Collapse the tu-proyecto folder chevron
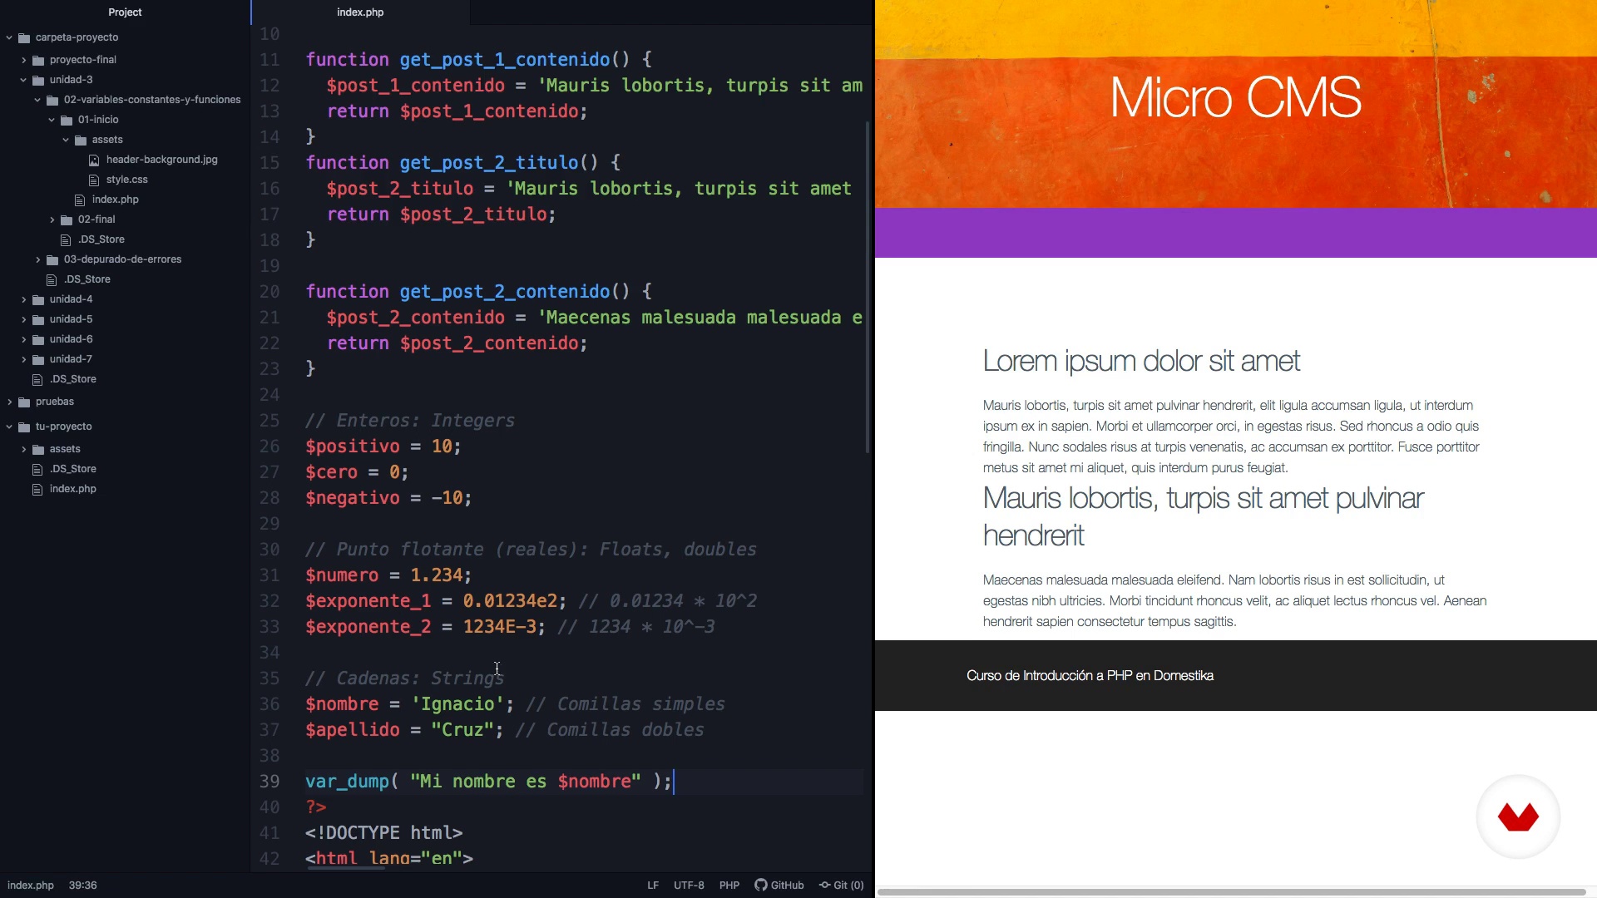Image resolution: width=1597 pixels, height=898 pixels. click(x=9, y=427)
